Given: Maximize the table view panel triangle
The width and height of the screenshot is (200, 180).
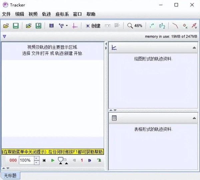Looking at the screenshot, I should coord(194,118).
